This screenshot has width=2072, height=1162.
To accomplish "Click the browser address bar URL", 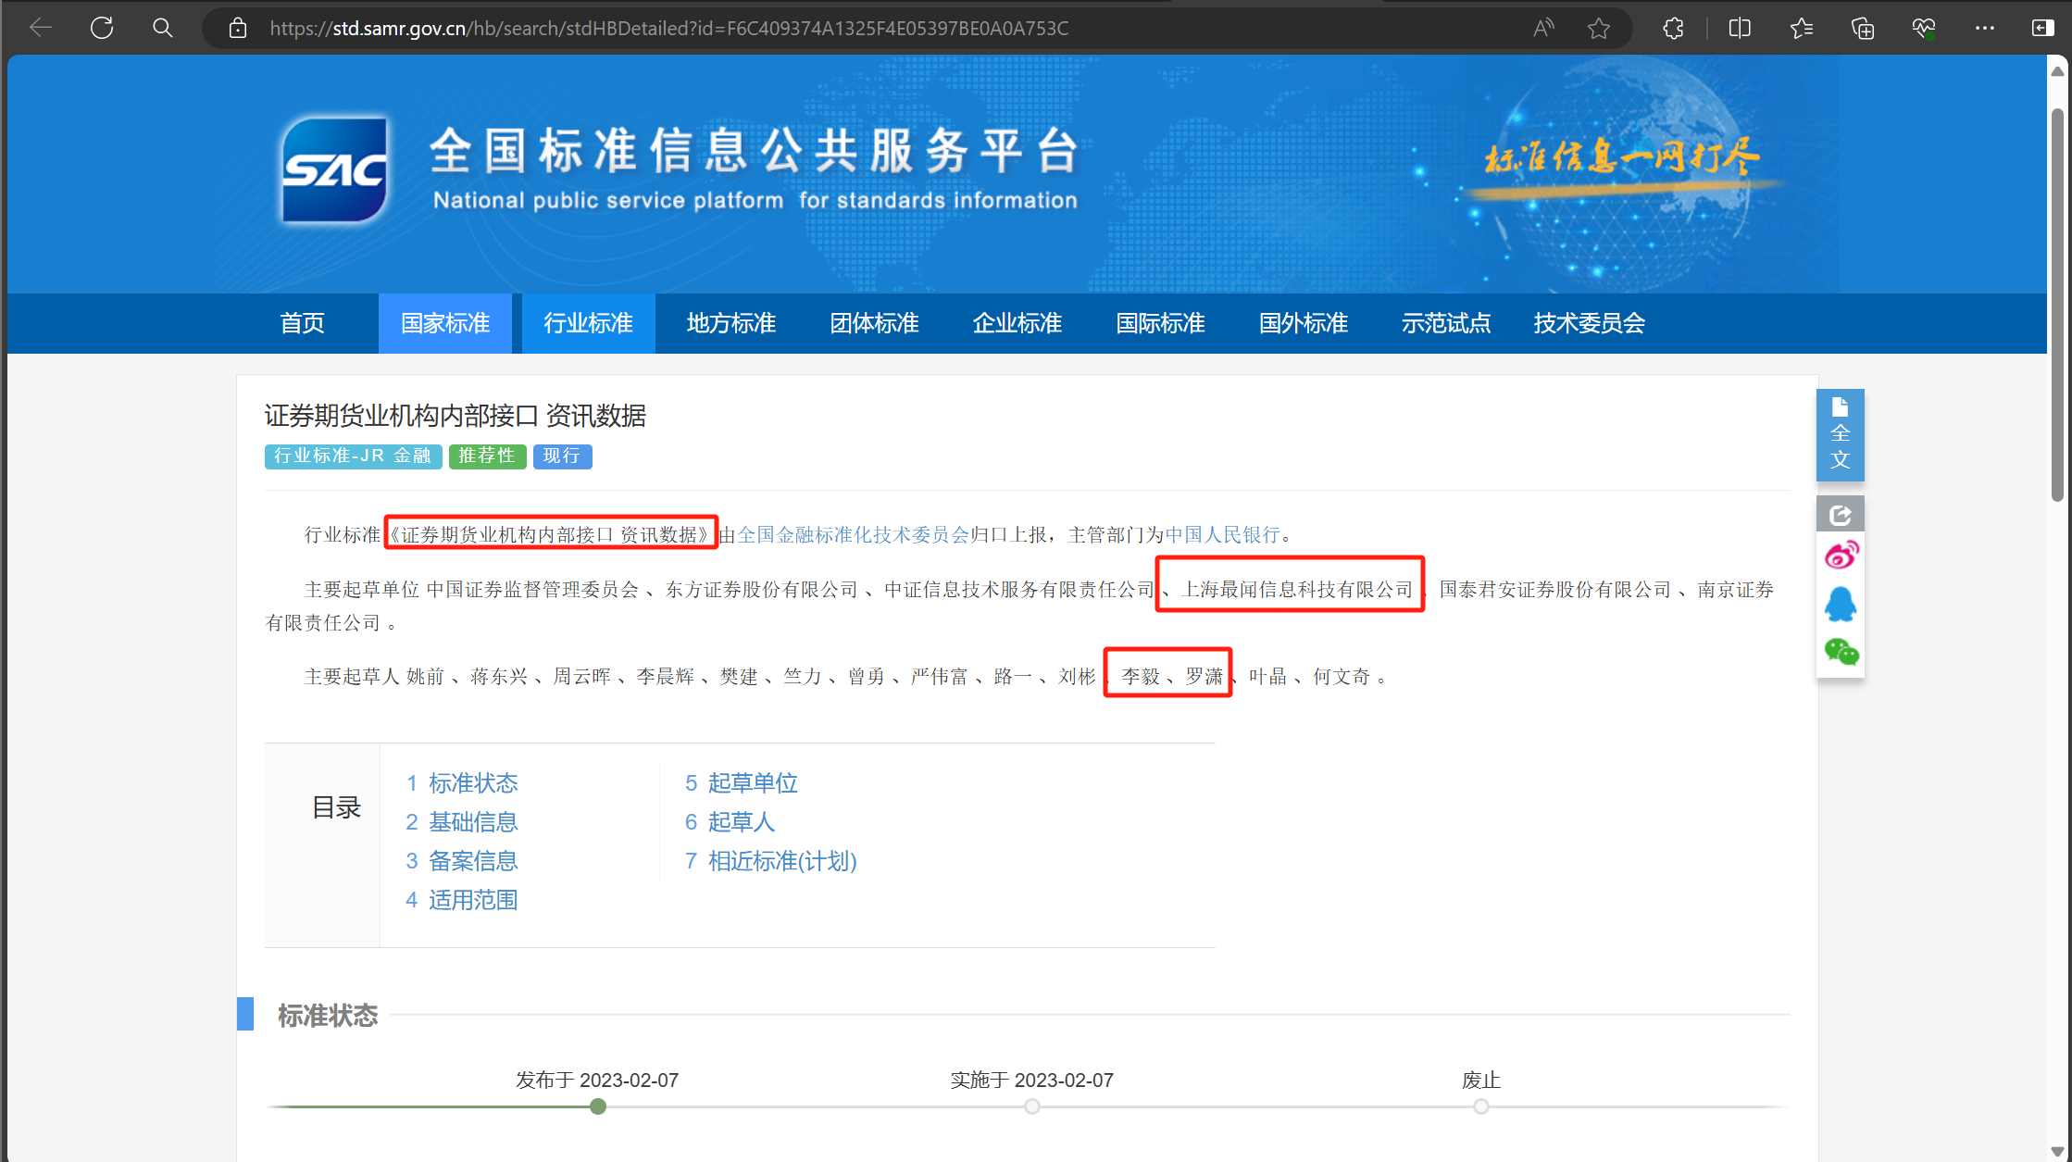I will pyautogui.click(x=668, y=28).
